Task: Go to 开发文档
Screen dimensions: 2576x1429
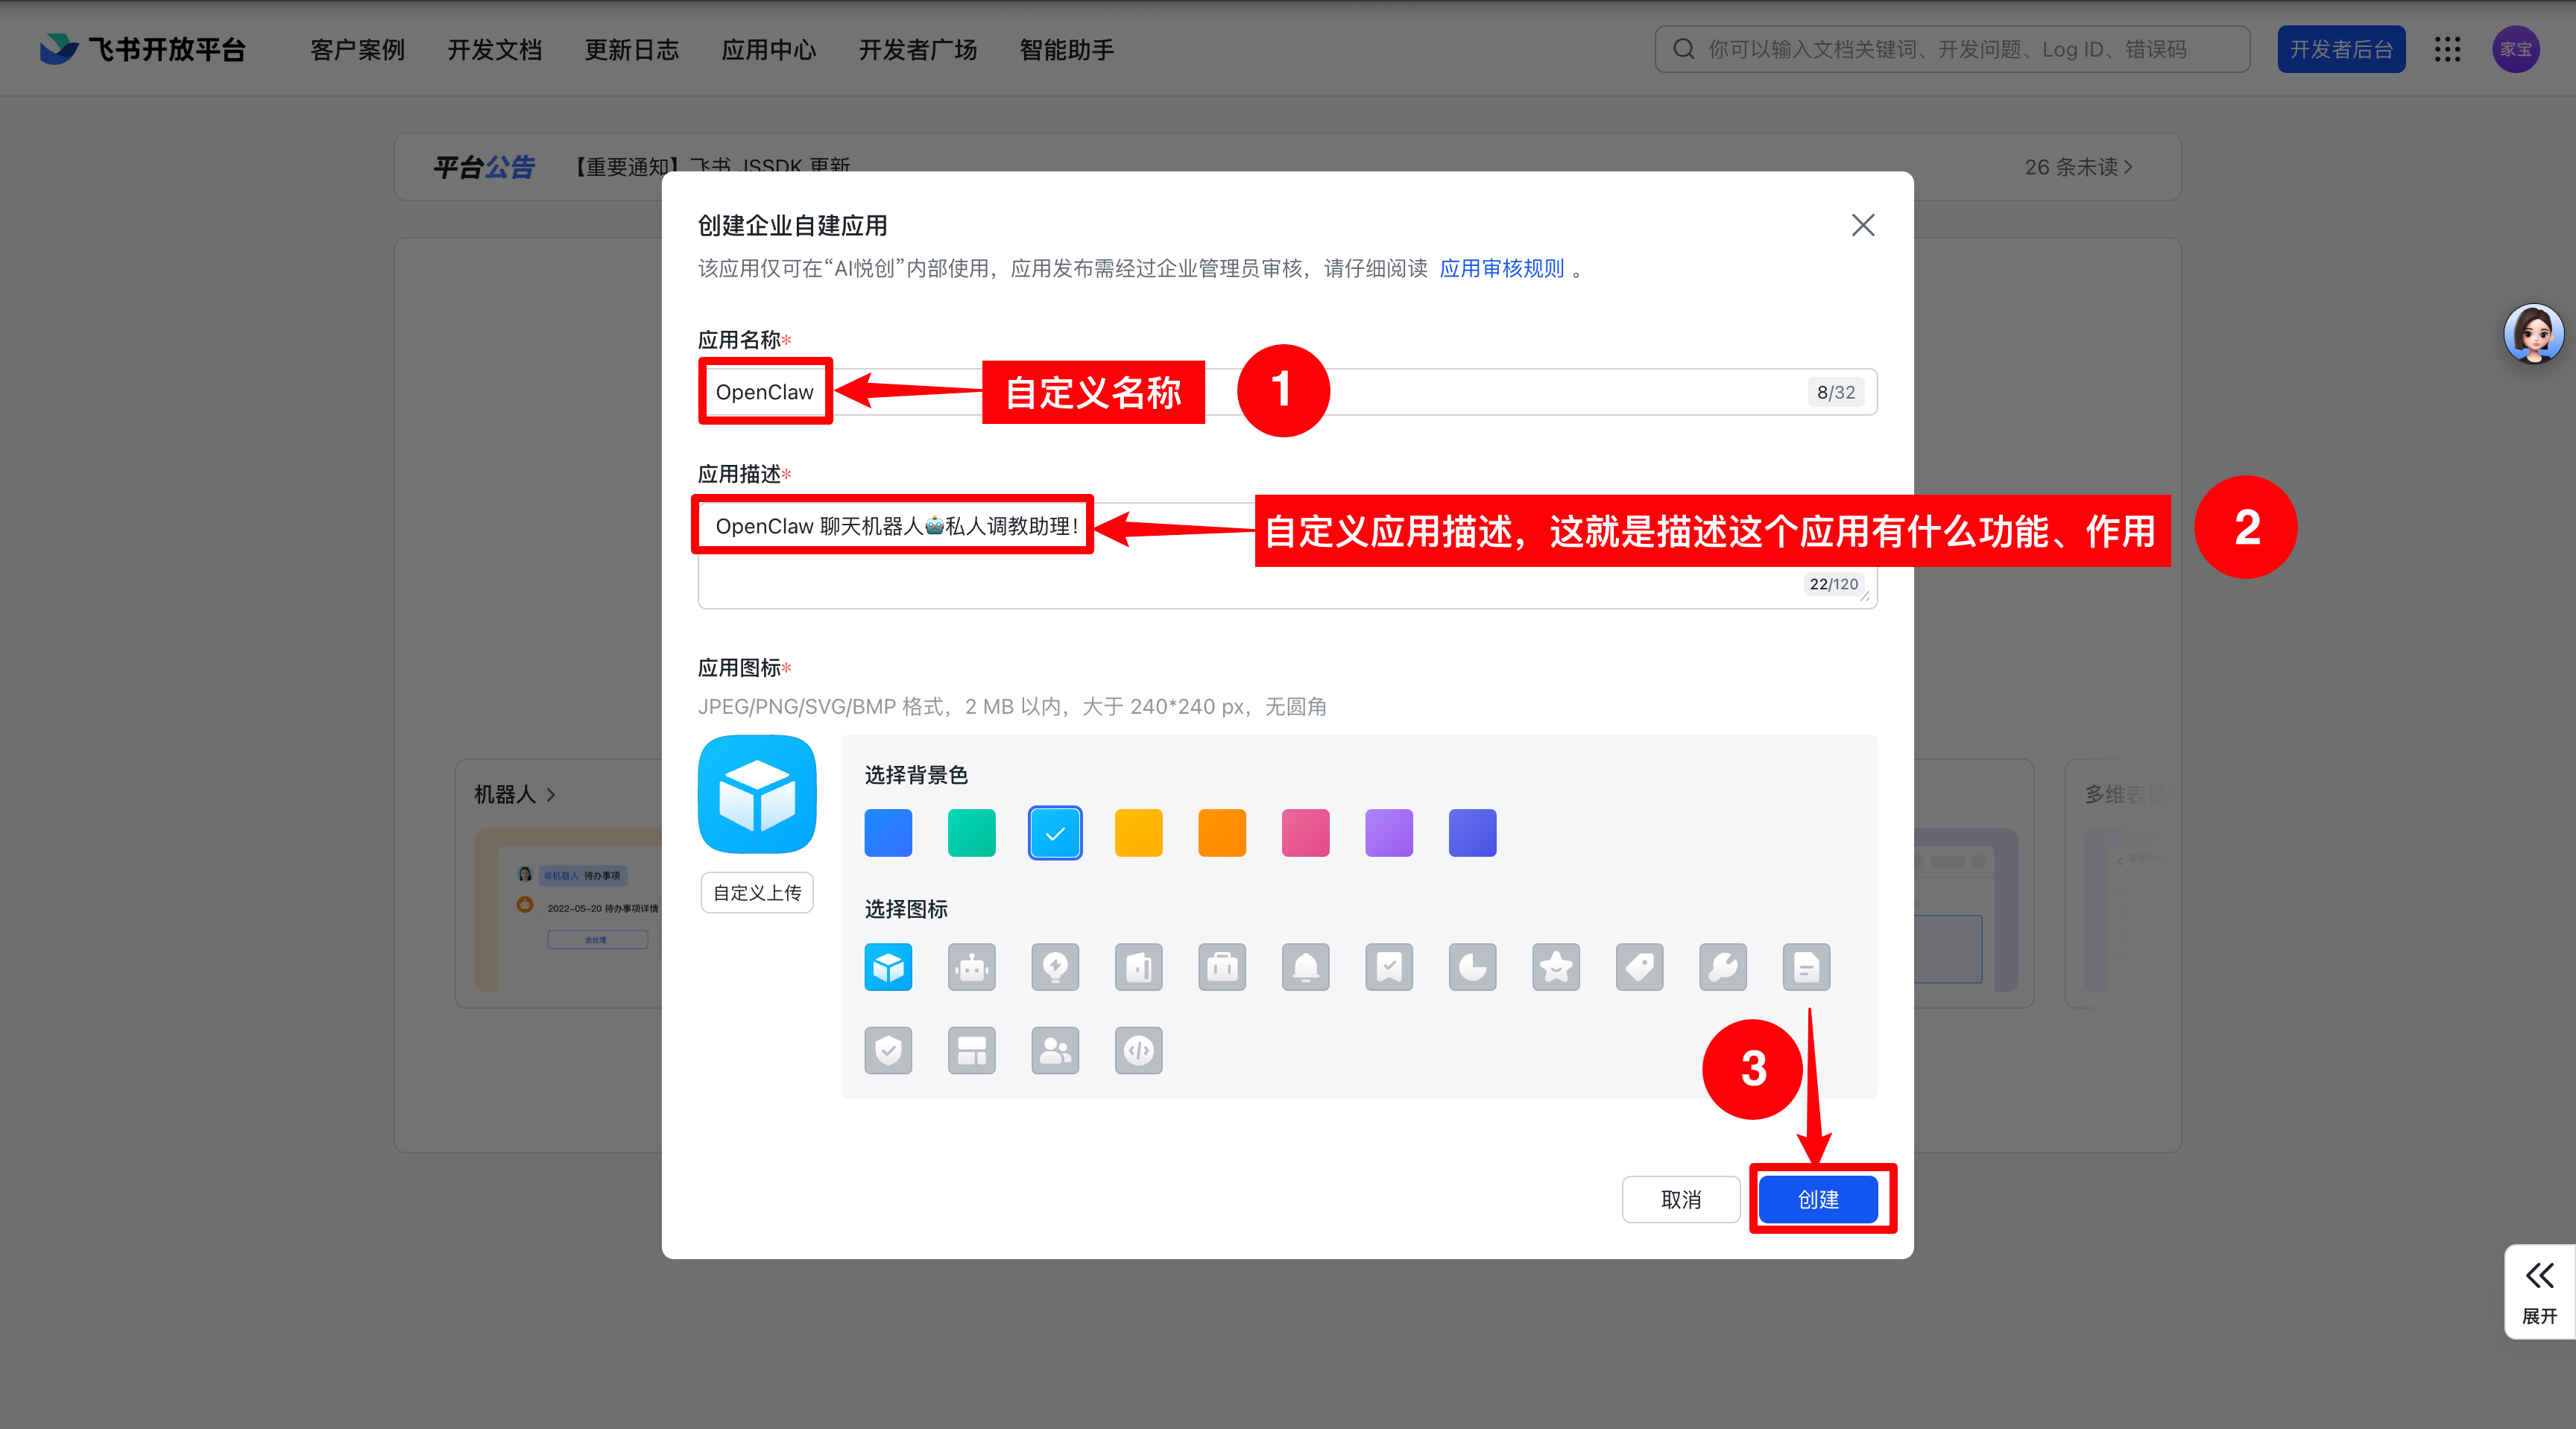Action: [494, 49]
